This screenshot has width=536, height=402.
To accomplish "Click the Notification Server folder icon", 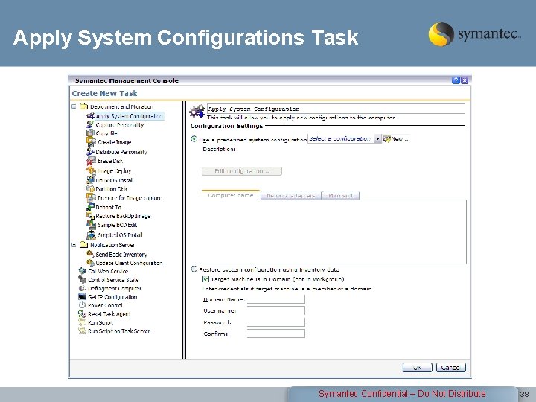I will click(83, 244).
